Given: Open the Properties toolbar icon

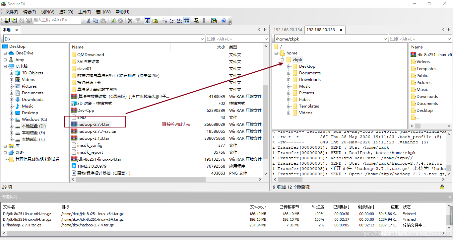Looking at the screenshot, I should (x=137, y=20).
